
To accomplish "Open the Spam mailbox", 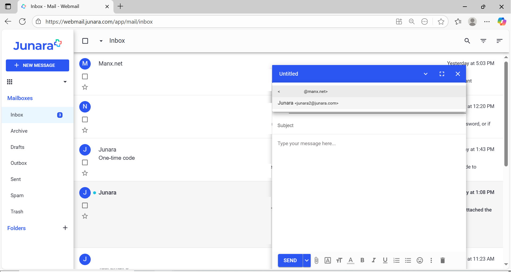I will click(x=38, y=196).
